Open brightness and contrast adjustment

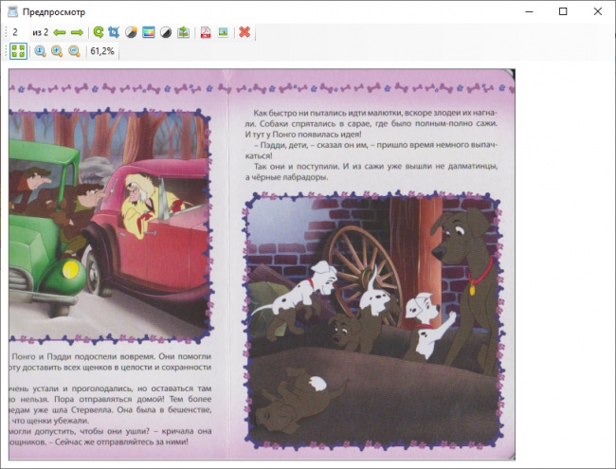coord(131,32)
